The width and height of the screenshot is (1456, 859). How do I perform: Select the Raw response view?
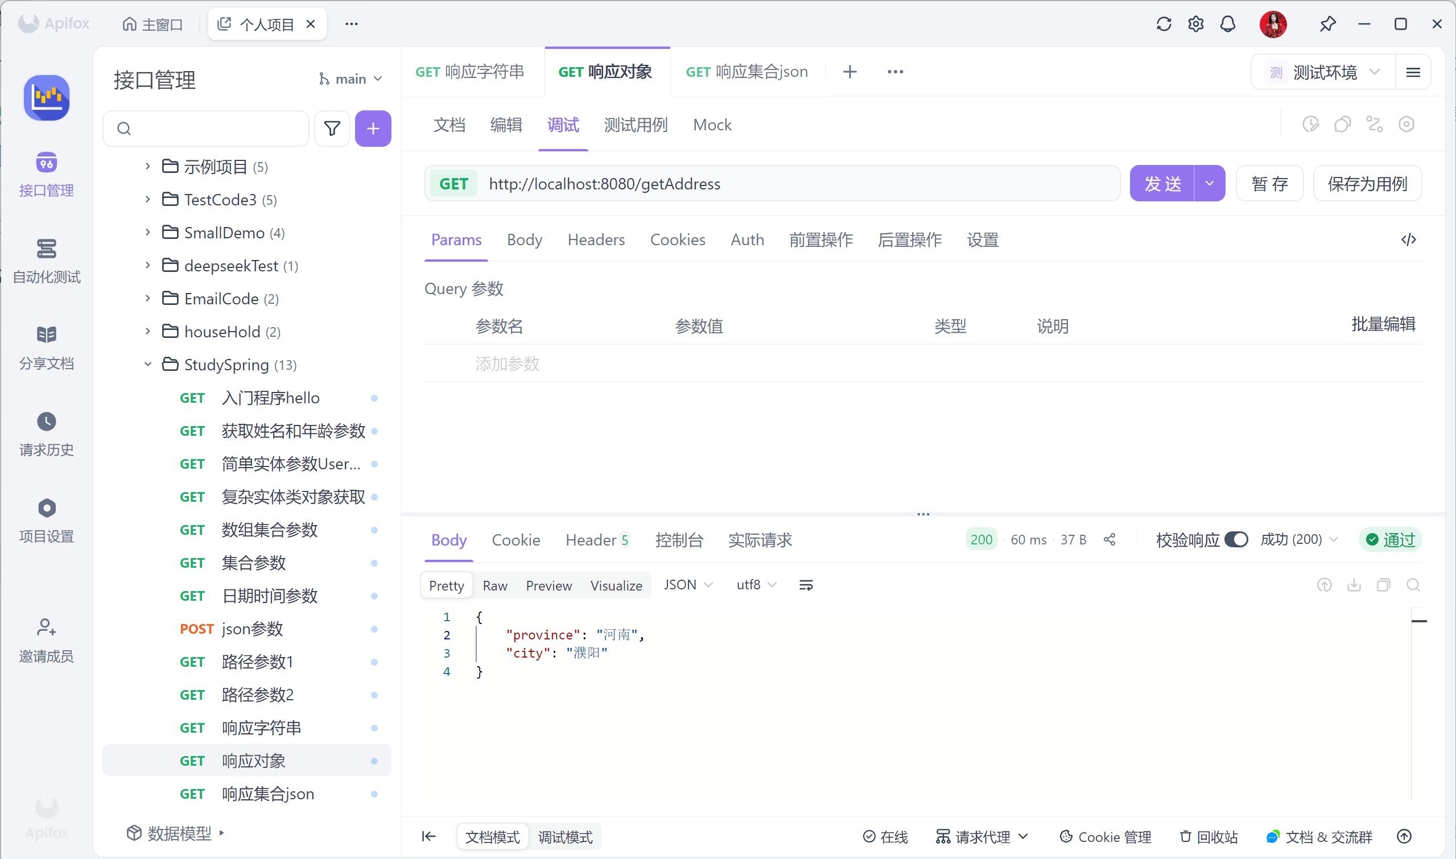495,586
